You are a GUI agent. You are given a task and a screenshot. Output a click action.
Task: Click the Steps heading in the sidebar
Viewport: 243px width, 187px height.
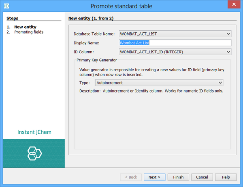tap(13, 19)
